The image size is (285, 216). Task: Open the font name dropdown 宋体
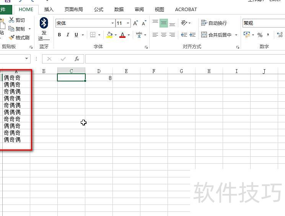tap(112, 23)
